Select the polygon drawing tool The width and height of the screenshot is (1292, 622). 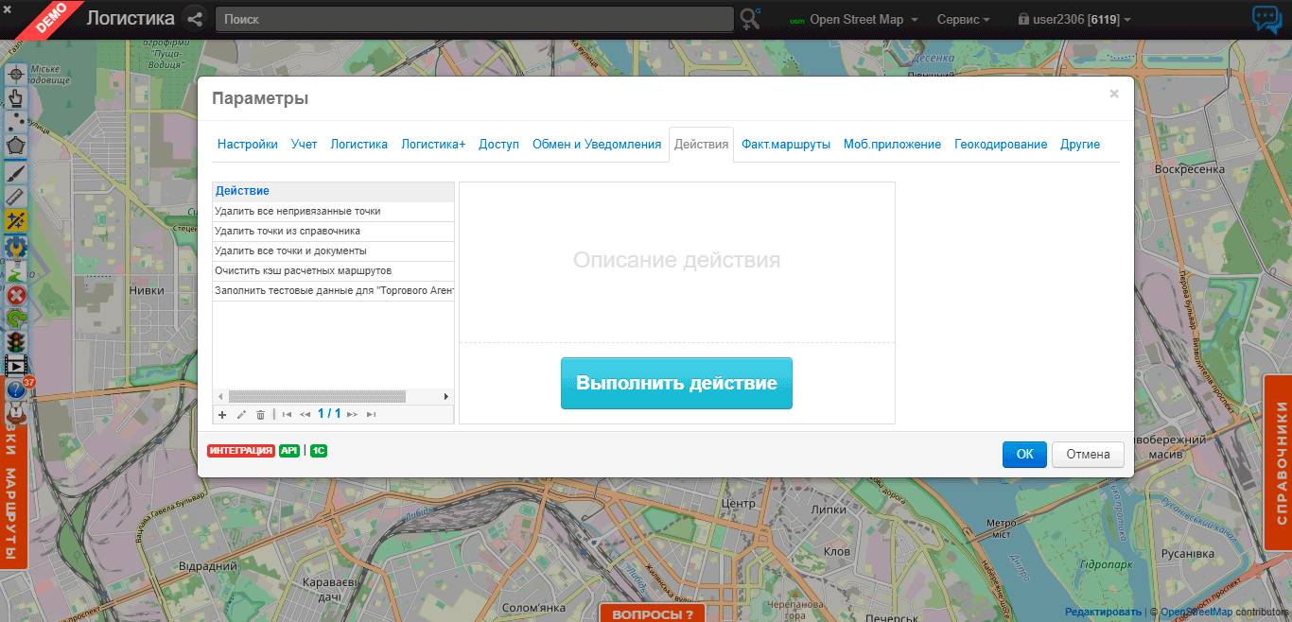coord(16,147)
